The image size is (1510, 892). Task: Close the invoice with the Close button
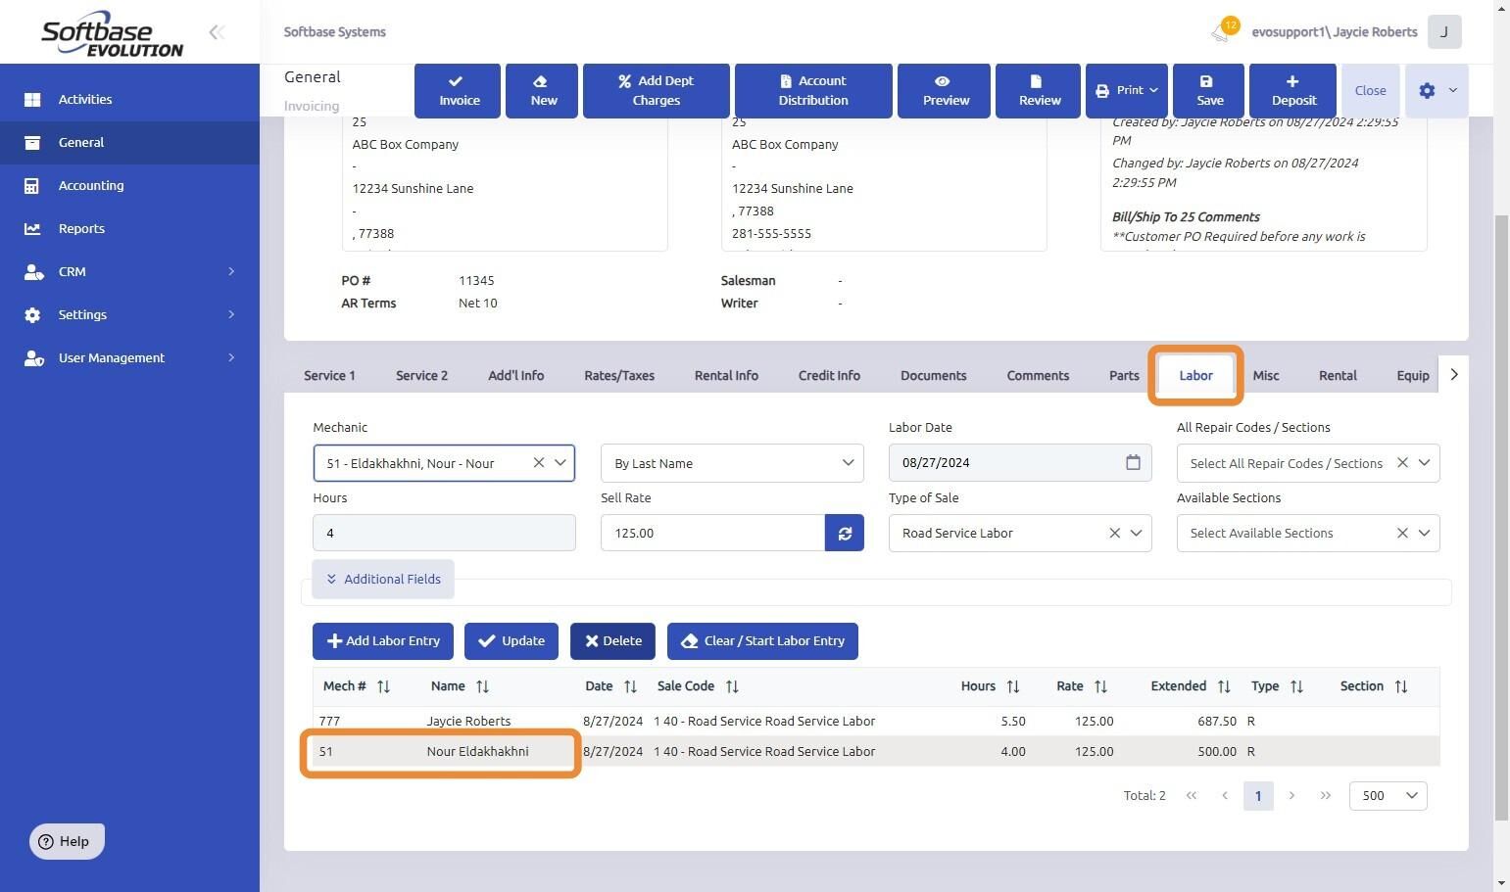tap(1370, 90)
